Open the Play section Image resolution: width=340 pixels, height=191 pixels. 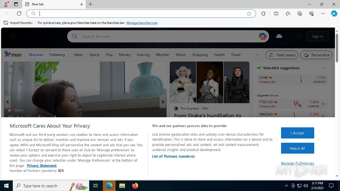point(109,55)
